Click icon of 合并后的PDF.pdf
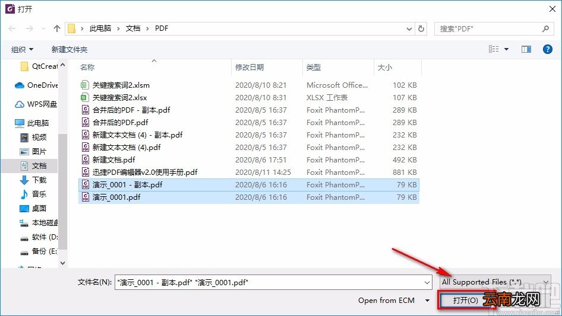 tap(86, 122)
